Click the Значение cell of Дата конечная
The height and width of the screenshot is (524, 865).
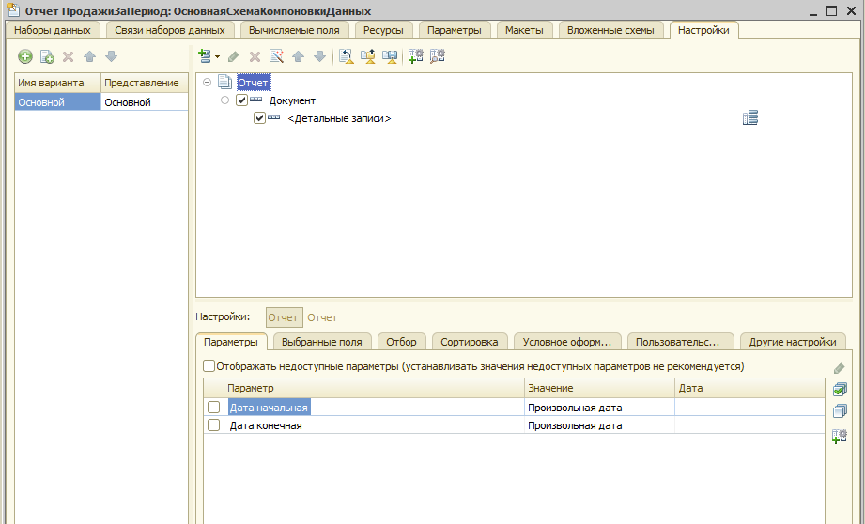(x=598, y=425)
